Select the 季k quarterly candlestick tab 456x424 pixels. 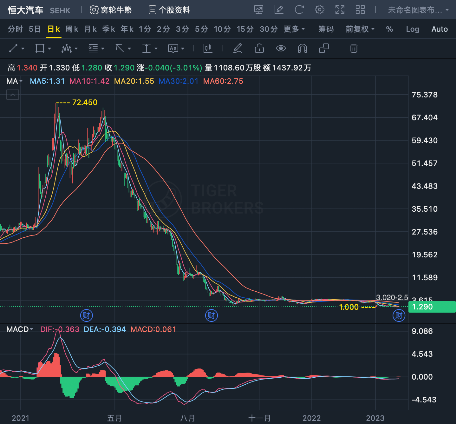coord(108,29)
